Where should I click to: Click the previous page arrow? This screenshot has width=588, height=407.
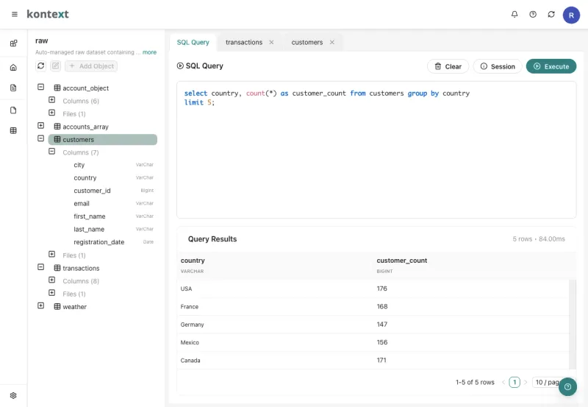(503, 382)
